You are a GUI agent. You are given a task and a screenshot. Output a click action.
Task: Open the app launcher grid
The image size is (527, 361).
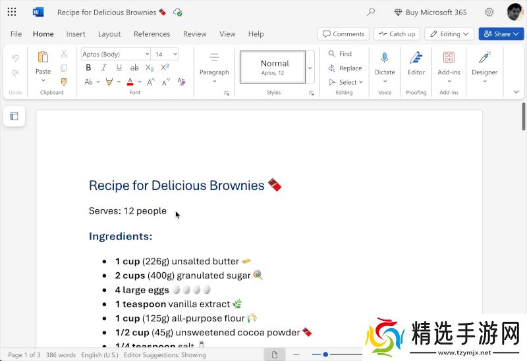pos(12,12)
